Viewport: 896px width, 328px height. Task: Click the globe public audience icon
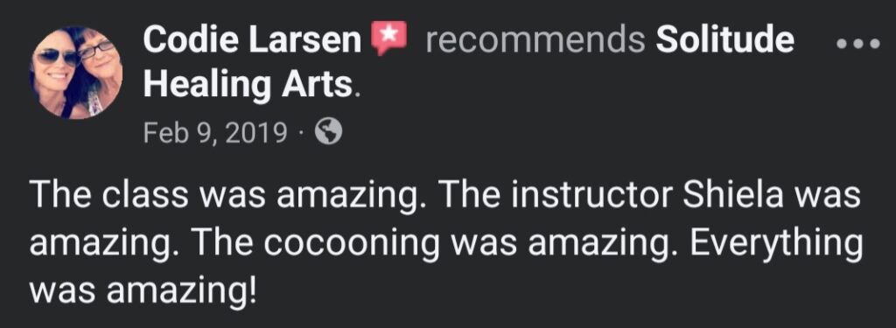329,131
